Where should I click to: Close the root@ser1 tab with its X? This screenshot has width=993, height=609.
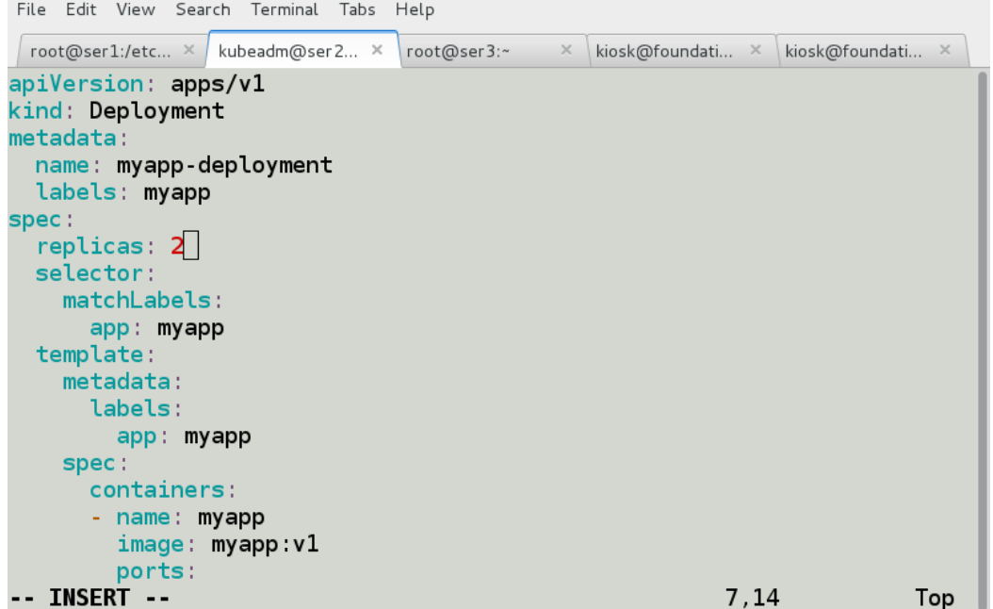tap(188, 50)
